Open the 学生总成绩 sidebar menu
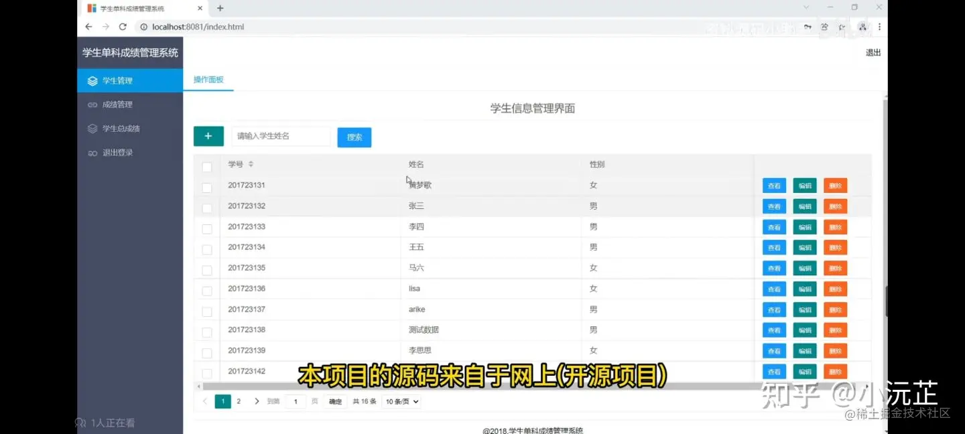This screenshot has height=434, width=965. tap(130, 129)
